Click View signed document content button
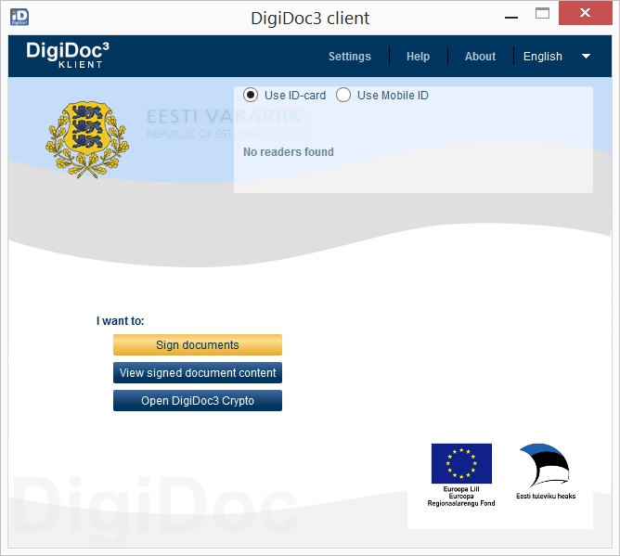Image resolution: width=620 pixels, height=556 pixels. point(198,373)
